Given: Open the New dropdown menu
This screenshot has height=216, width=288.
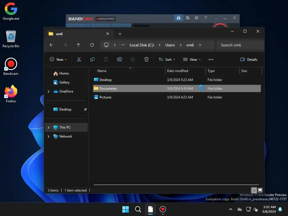Looking at the screenshot, I should point(58,60).
